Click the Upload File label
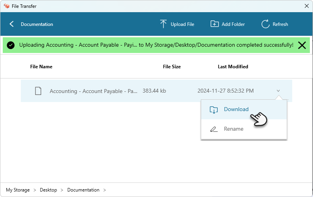313x197 pixels. (182, 24)
